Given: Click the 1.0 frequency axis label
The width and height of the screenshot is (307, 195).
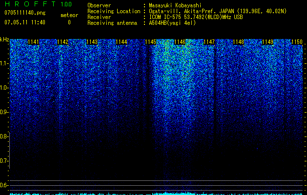Looking at the screenshot, I should pyautogui.click(x=4, y=88).
